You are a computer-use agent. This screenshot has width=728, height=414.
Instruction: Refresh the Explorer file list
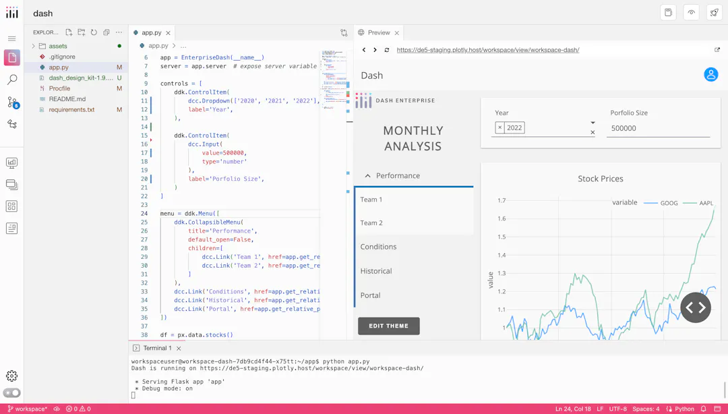pyautogui.click(x=94, y=32)
